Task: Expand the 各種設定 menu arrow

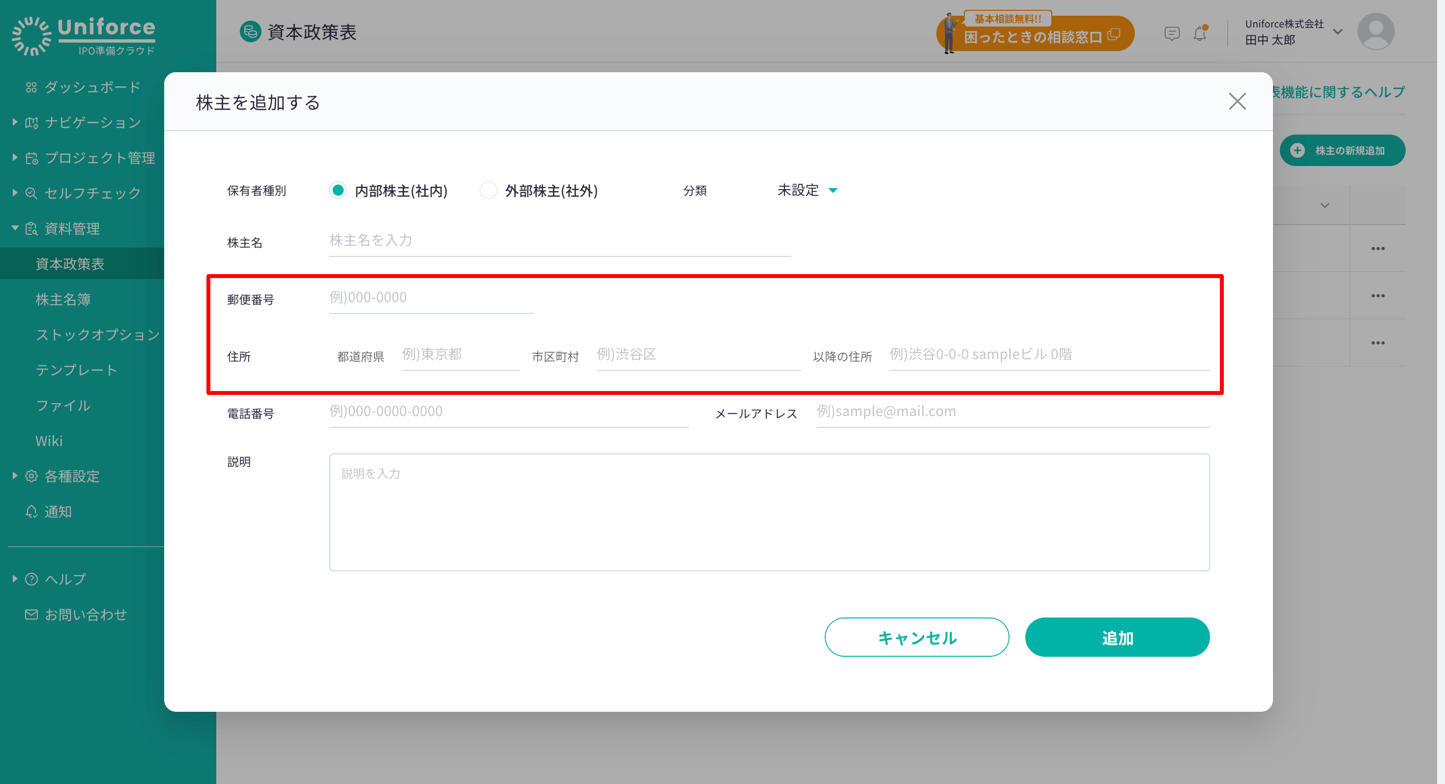Action: (15, 476)
